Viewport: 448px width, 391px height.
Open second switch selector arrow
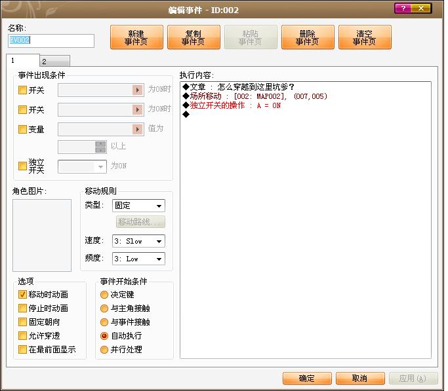[138, 109]
